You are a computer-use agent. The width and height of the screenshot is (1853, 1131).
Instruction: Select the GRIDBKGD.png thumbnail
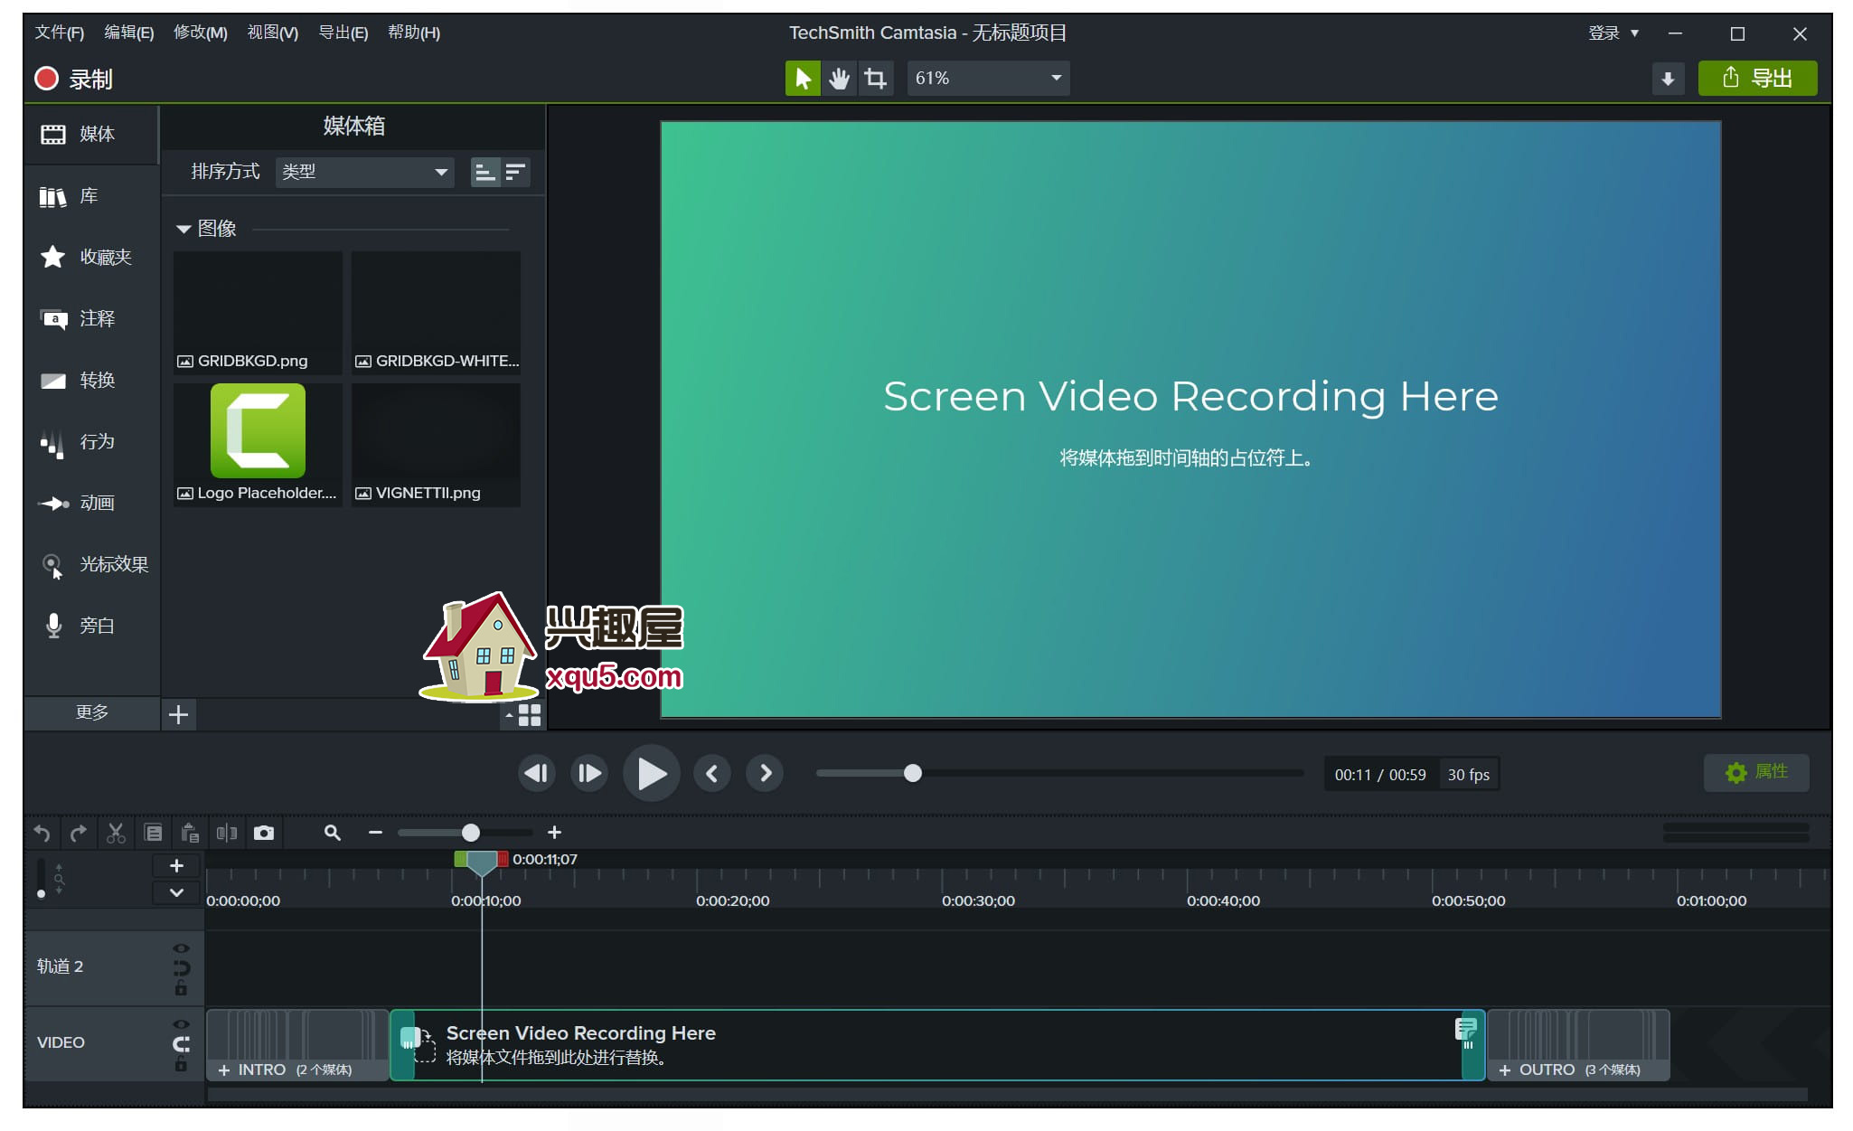coord(258,312)
